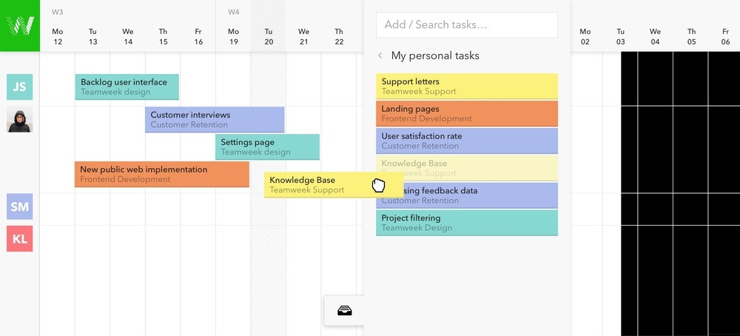Viewport: 740px width, 336px height.
Task: Click the Th 05 date header
Action: 691,36
